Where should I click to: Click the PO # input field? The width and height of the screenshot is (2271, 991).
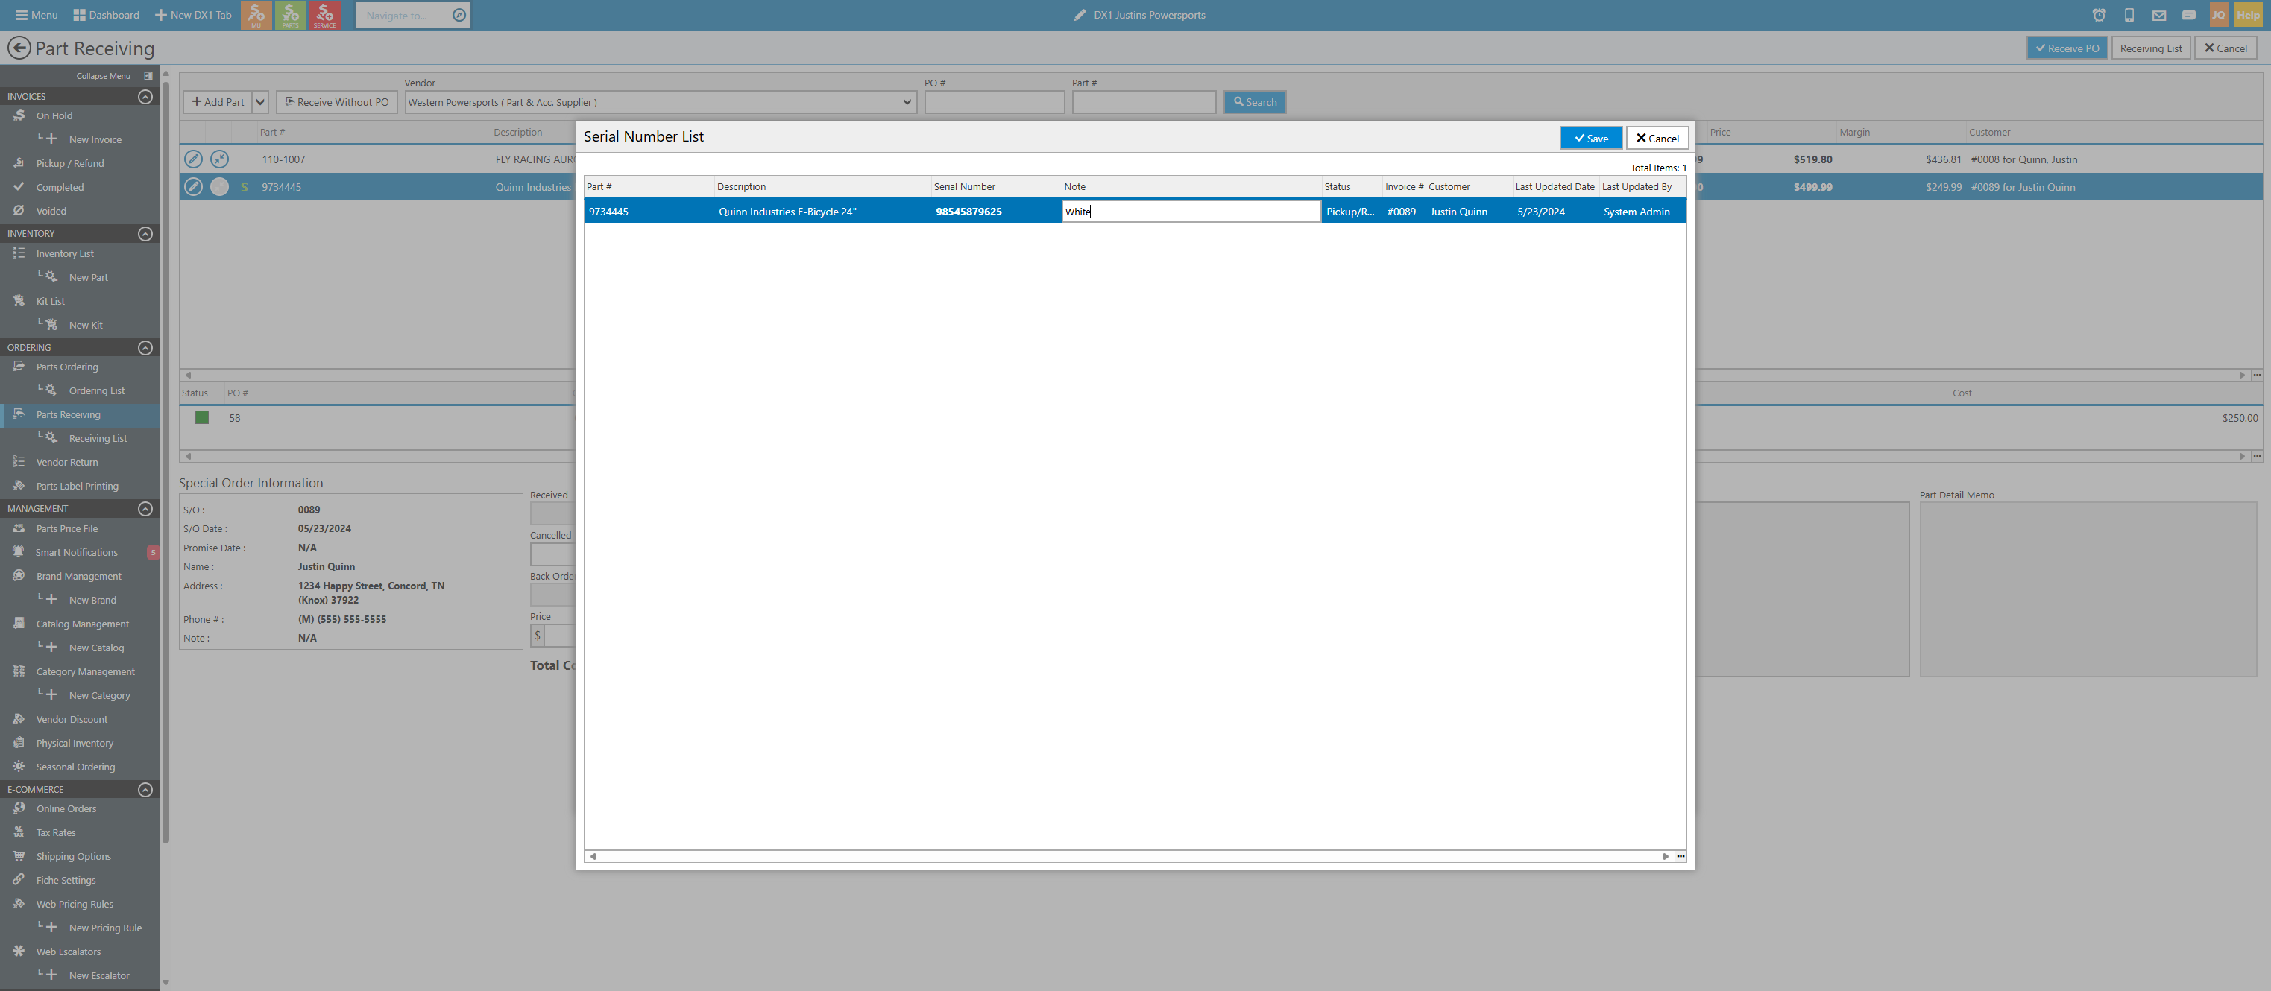click(995, 102)
